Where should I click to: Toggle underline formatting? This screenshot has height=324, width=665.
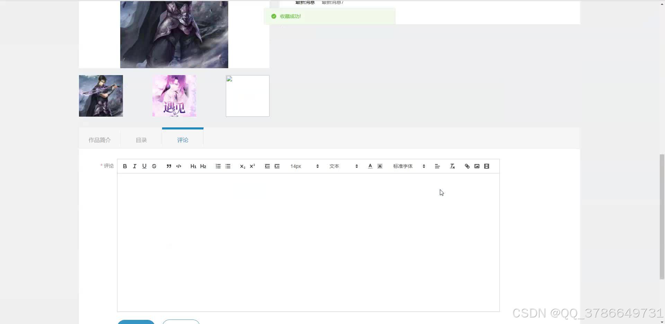coord(144,166)
